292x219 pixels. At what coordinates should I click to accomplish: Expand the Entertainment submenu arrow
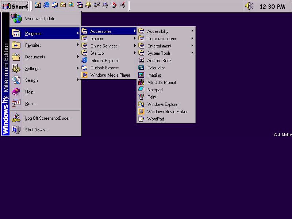coord(192,46)
